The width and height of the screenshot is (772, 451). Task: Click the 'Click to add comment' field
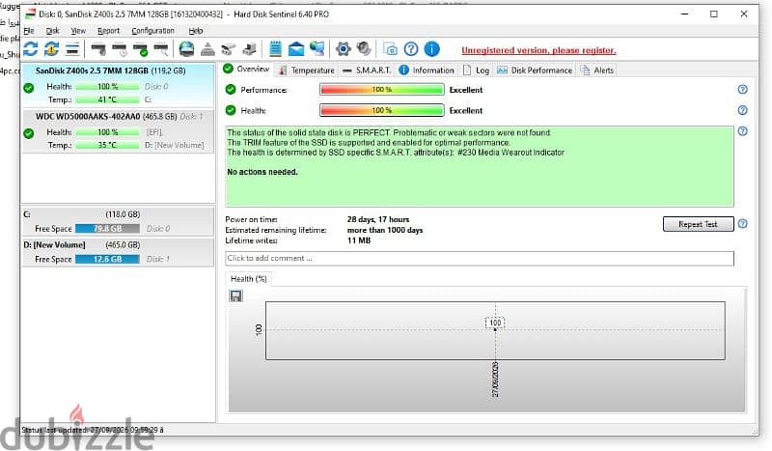pos(479,258)
